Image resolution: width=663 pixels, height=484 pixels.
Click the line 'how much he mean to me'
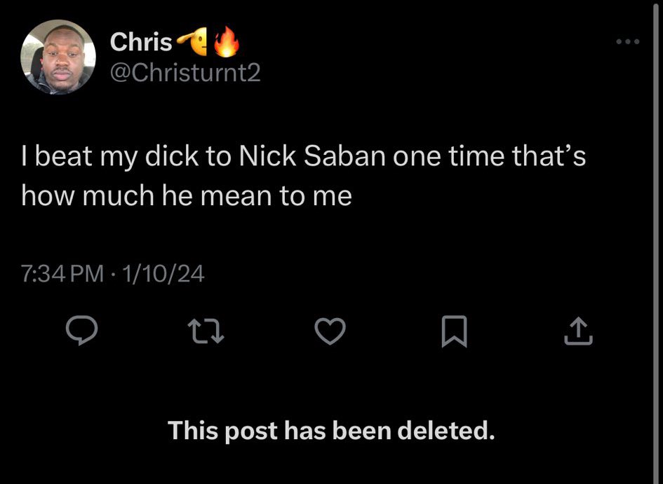186,196
